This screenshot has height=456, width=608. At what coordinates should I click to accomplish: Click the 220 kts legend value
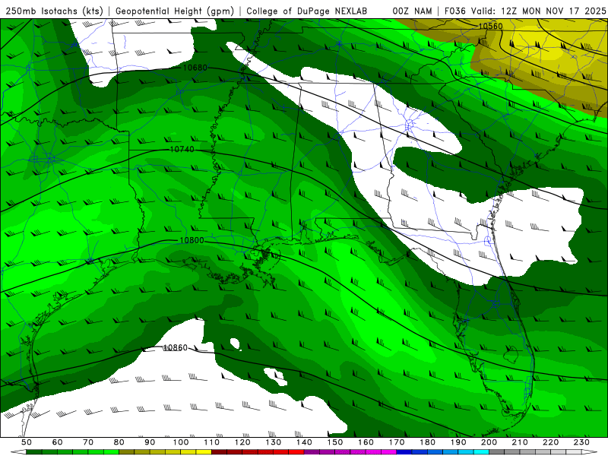[550, 442]
